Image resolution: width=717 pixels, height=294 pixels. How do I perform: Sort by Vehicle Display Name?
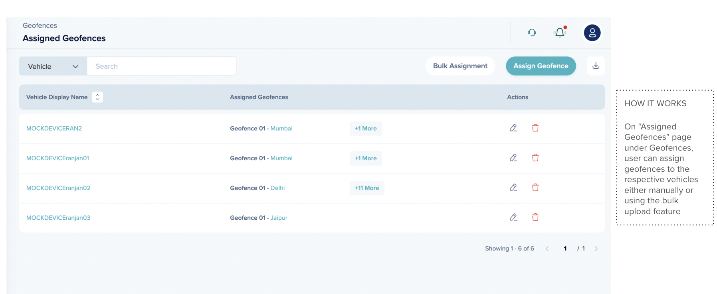pyautogui.click(x=97, y=97)
